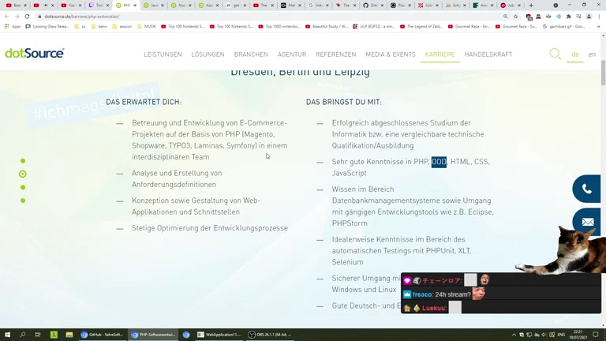
Task: Click the dotSource logo
Action: (35, 53)
